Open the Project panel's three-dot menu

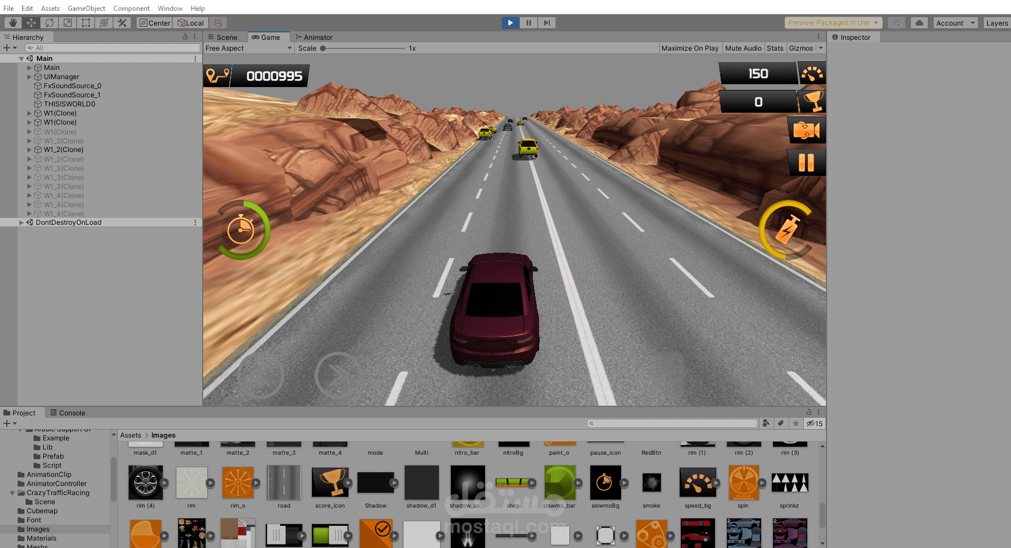[819, 412]
